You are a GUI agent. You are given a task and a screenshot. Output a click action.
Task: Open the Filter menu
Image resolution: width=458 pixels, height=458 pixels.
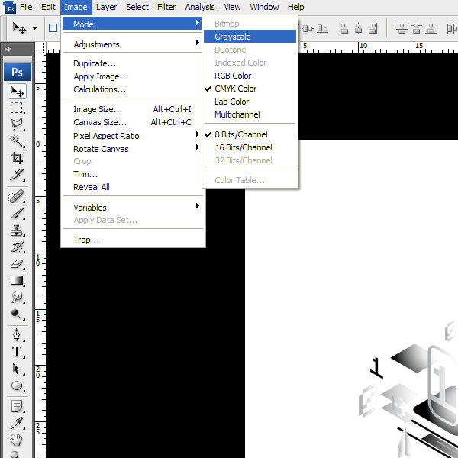pos(166,7)
